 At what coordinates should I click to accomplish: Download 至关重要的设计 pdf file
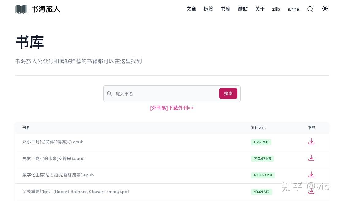click(x=311, y=192)
